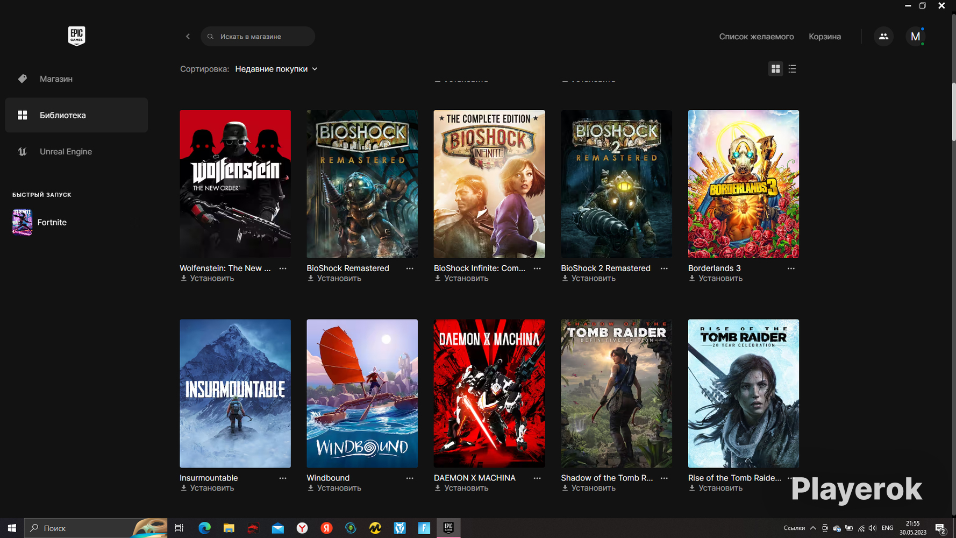
Task: Click the Windows taskbar search box
Action: click(x=96, y=528)
